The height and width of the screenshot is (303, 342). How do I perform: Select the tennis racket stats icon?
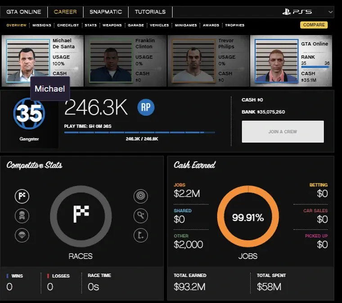point(141,215)
